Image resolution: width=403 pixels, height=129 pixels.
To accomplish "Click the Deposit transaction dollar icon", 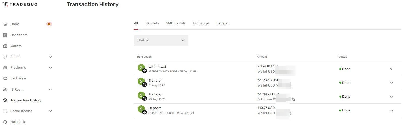I will point(142,110).
